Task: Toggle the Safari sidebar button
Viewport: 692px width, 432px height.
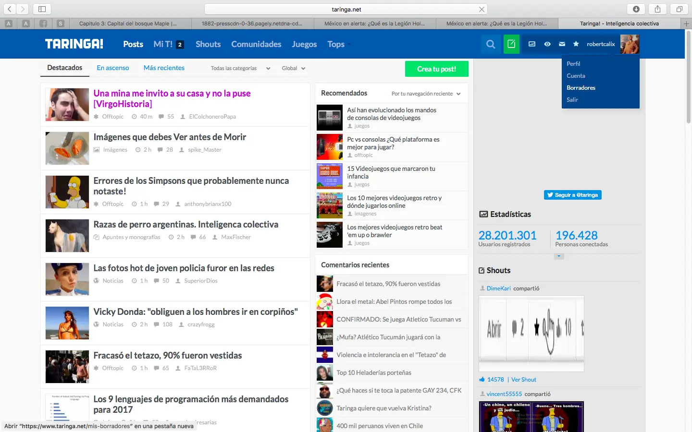Action: (x=42, y=9)
